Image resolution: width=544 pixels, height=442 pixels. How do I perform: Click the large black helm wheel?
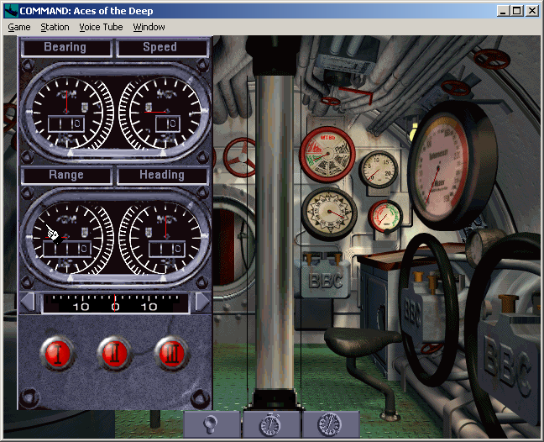[x=428, y=309]
